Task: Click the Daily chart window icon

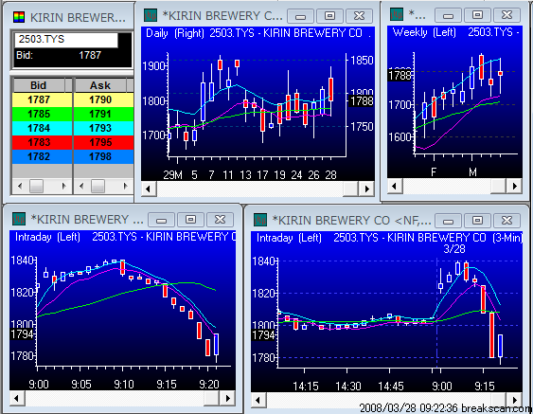Action: pos(151,15)
